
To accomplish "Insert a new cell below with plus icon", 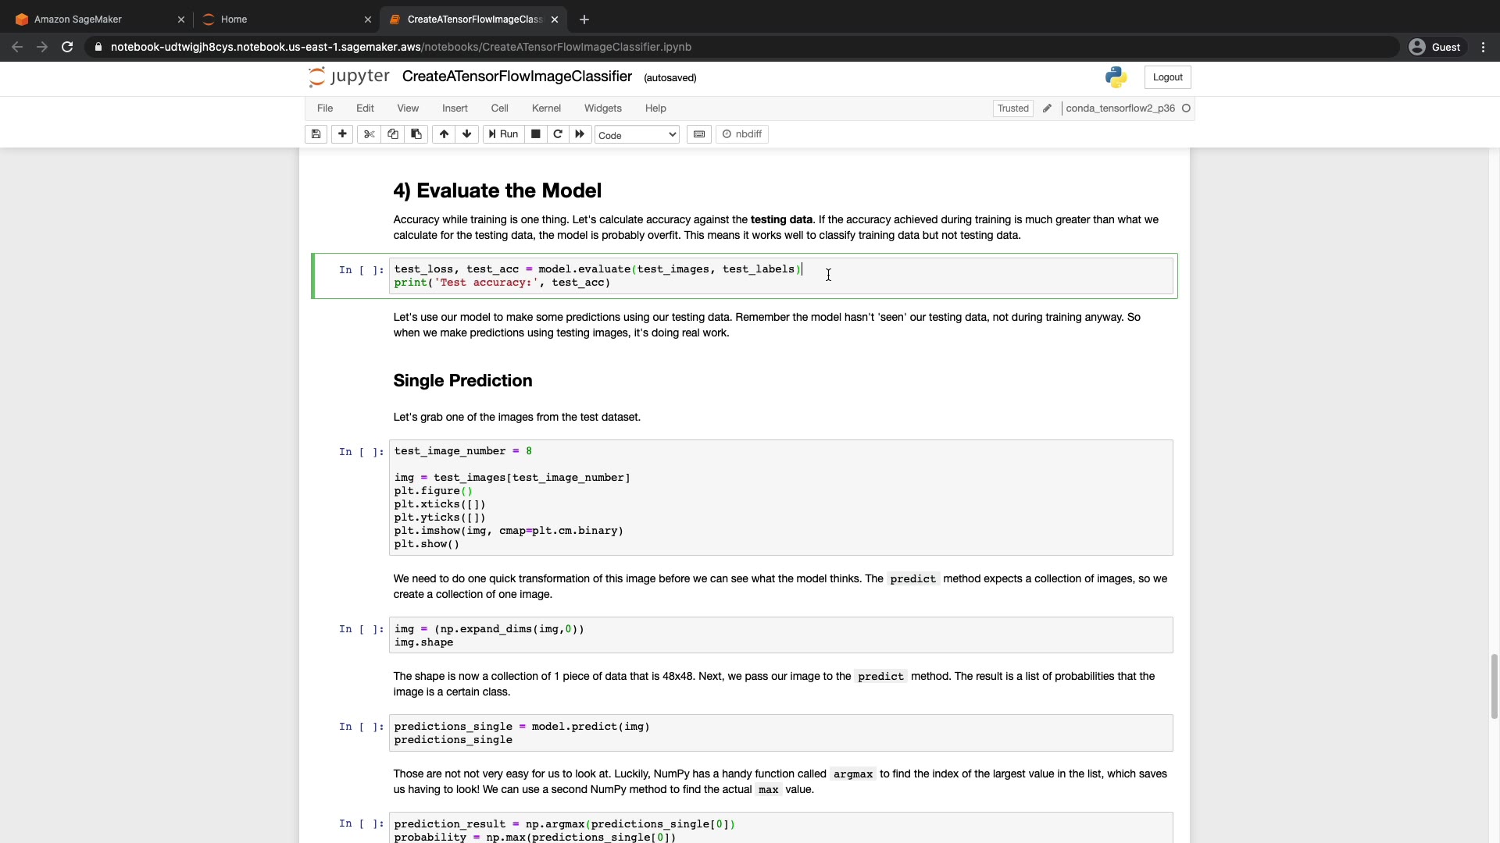I will pos(342,134).
